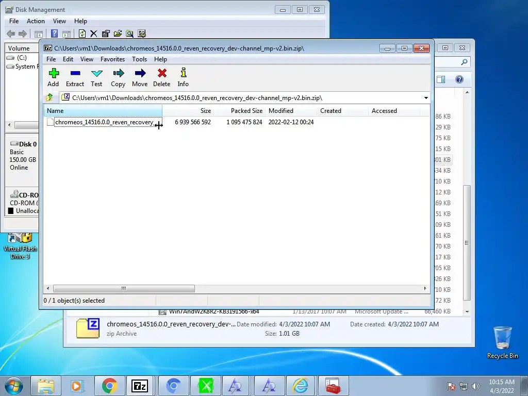Screen dimensions: 528x396
Task: Extract the archive using the Extract button
Action: [75, 77]
